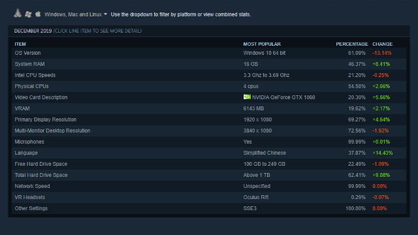
Task: Click the Total Hard Drive Space row
Action: click(x=209, y=176)
